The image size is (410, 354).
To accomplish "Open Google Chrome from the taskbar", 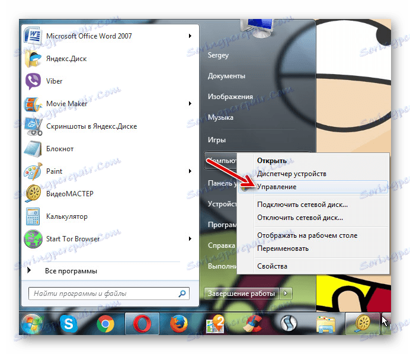I will click(105, 324).
